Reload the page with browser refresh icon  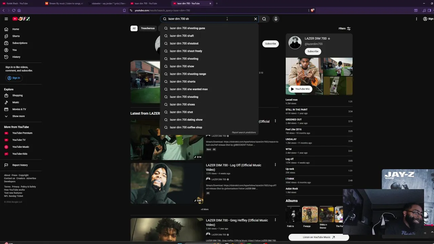coord(14,11)
